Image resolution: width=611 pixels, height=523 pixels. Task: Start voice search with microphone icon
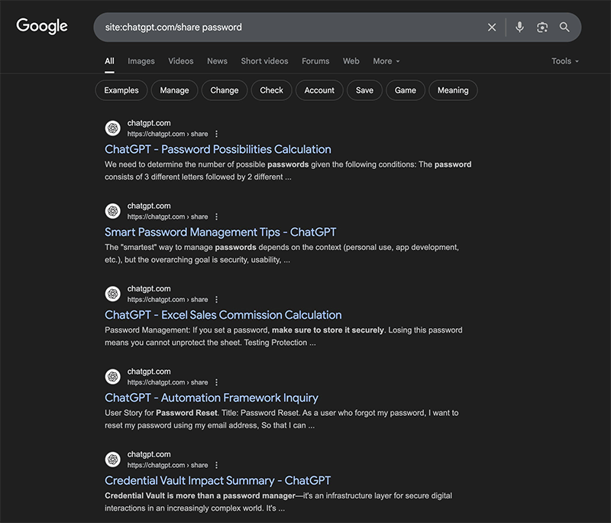click(519, 27)
